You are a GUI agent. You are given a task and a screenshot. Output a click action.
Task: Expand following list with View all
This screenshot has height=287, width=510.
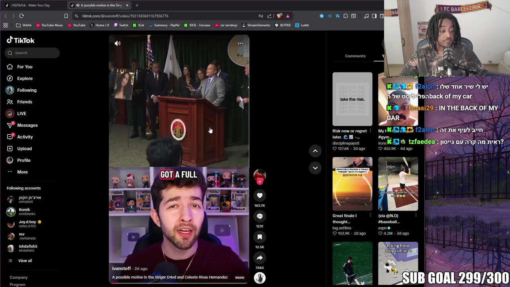point(25,261)
